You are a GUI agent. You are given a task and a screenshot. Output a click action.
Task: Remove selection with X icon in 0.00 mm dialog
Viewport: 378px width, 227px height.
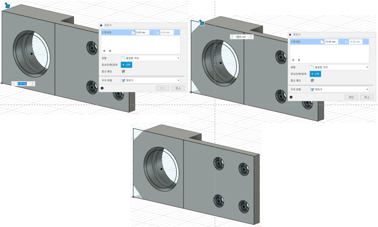(110, 51)
